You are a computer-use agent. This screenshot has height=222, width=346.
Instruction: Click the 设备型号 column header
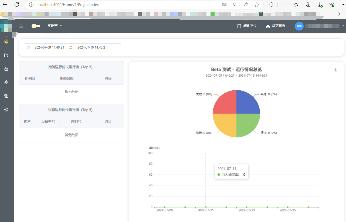pyautogui.click(x=48, y=122)
